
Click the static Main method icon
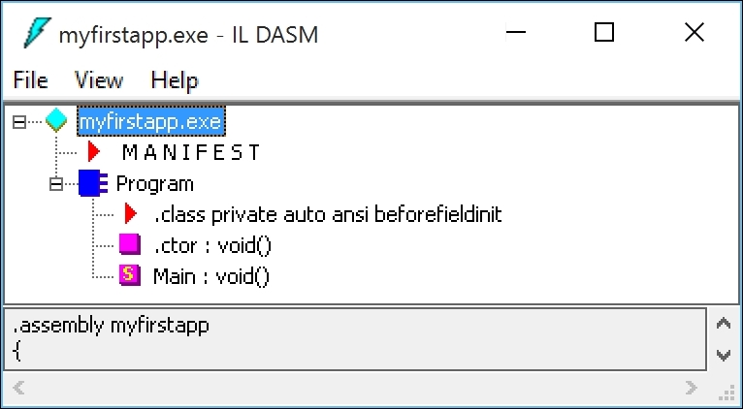(129, 275)
